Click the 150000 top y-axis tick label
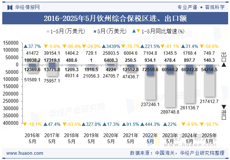Screen dimensions: 230x160 point(11,43)
